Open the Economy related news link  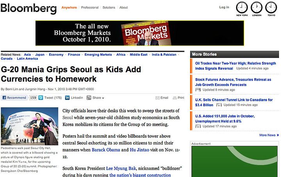pos(56,54)
